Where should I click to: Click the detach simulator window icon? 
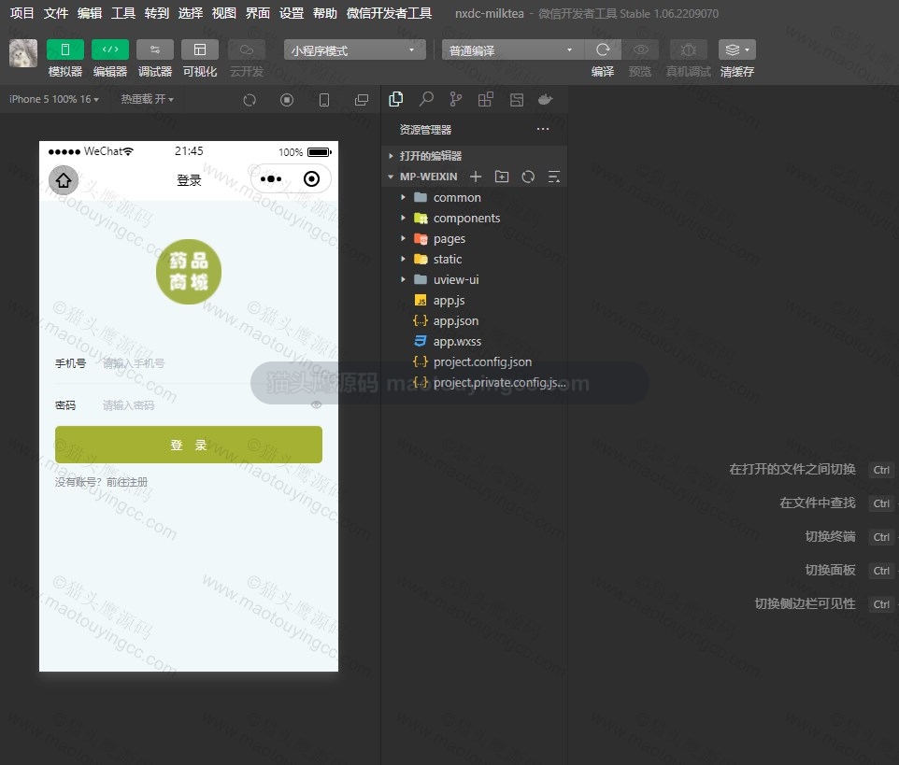click(362, 100)
